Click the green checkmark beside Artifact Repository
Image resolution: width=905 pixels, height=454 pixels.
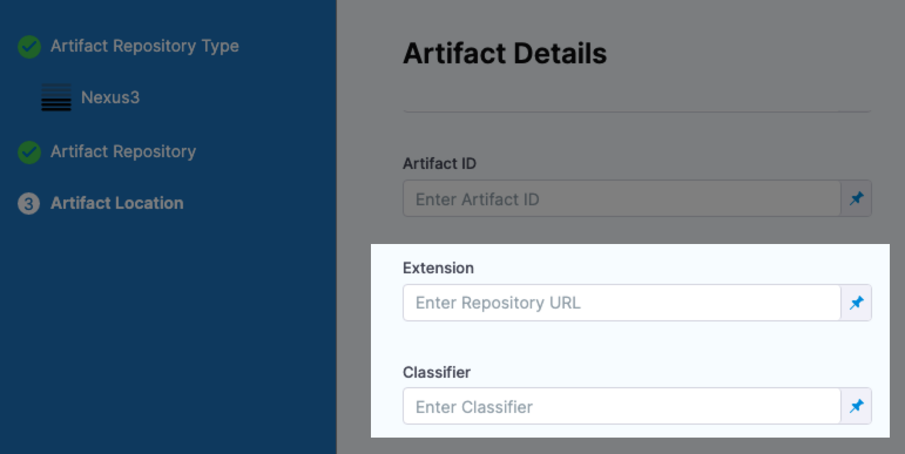pos(29,152)
